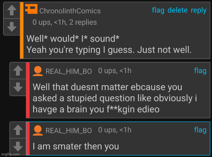Image resolution: width=212 pixels, height=157 pixels.
Task: Open second REAL_HIM_BO username link
Action: tap(69, 131)
